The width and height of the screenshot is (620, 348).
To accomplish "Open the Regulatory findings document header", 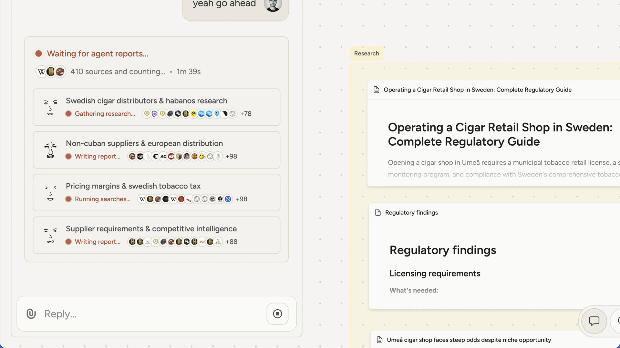I will pyautogui.click(x=411, y=213).
